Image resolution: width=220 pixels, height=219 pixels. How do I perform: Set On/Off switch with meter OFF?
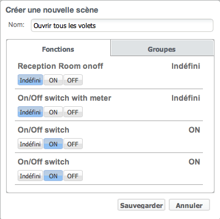pos(73,112)
